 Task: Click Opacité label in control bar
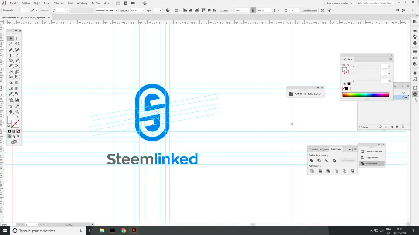pyautogui.click(x=124, y=10)
